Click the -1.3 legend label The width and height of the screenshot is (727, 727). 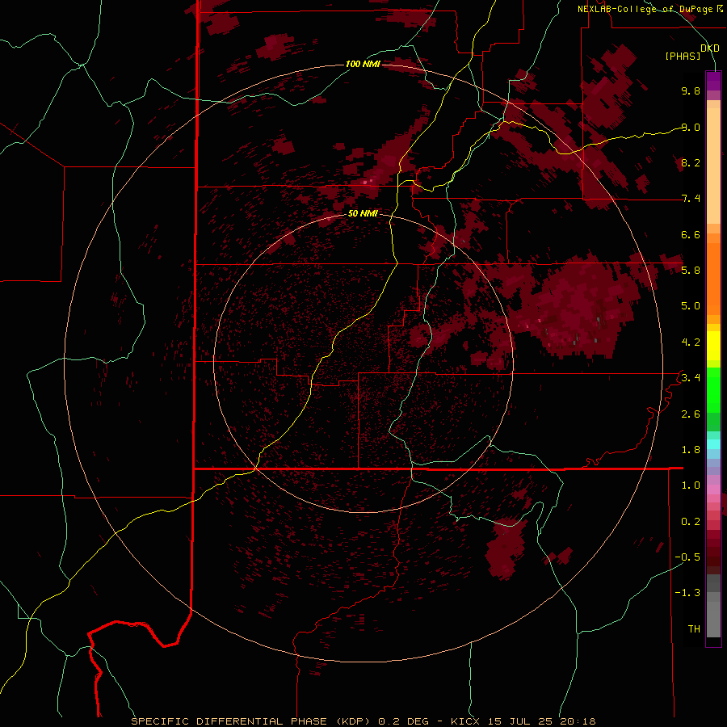tap(687, 593)
